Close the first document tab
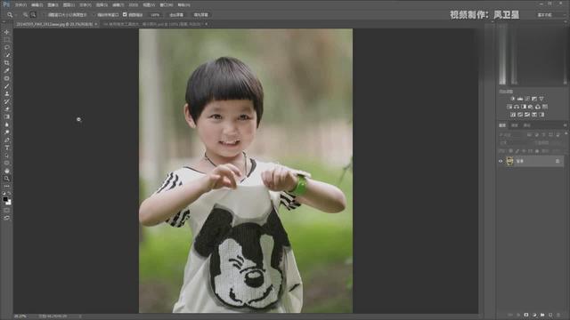 pos(96,24)
